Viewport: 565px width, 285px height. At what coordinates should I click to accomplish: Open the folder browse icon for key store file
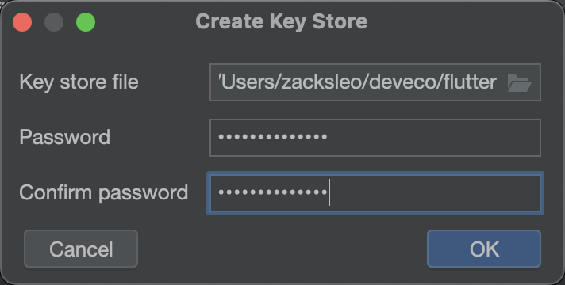(x=519, y=83)
